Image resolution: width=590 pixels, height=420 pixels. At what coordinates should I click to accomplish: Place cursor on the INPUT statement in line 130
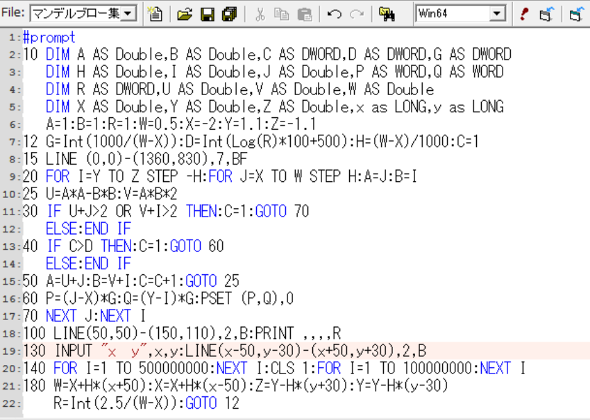tap(73, 351)
